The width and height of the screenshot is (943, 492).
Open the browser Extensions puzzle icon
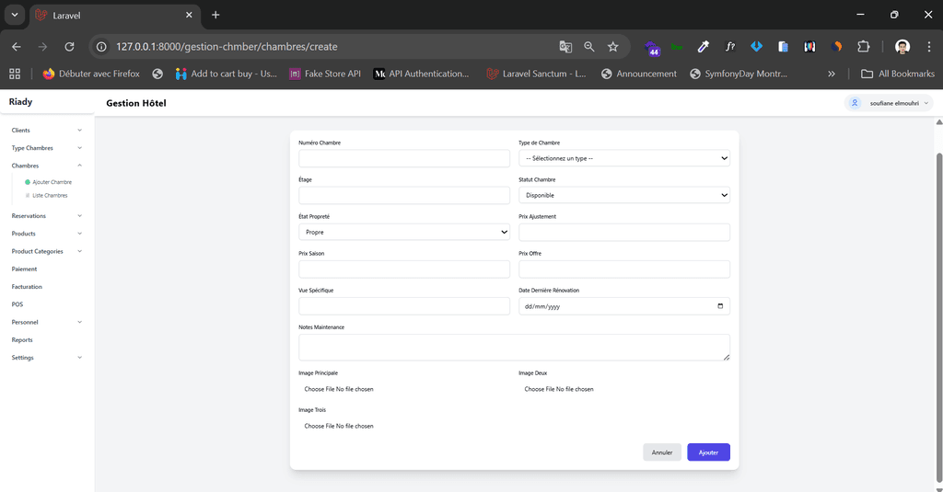click(863, 47)
